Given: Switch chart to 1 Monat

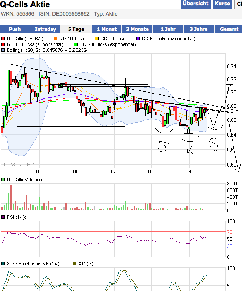Looking at the screenshot, I should 107,29.
